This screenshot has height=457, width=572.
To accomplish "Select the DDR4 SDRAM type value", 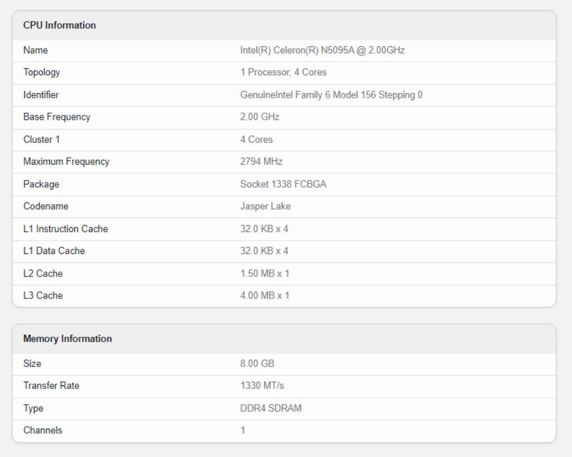I will pos(271,408).
